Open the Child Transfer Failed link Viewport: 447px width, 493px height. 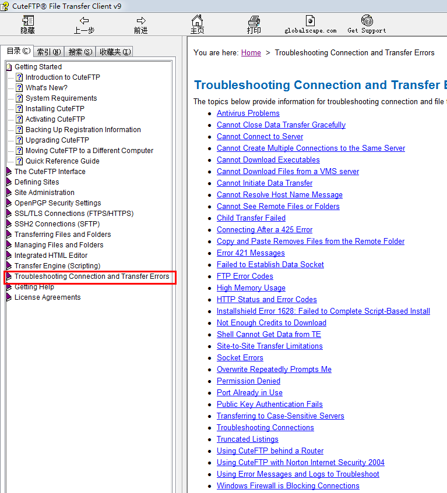tap(251, 218)
